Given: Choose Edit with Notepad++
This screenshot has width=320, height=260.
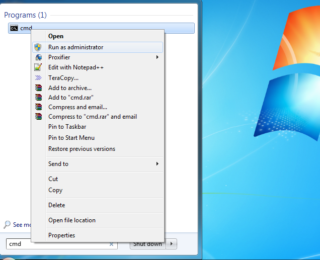Looking at the screenshot, I should click(x=98, y=67).
